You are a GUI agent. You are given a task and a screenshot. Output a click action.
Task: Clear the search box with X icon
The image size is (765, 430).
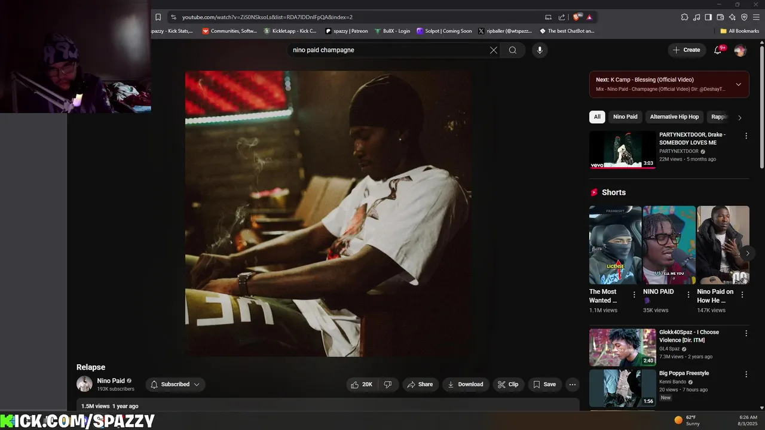click(494, 50)
